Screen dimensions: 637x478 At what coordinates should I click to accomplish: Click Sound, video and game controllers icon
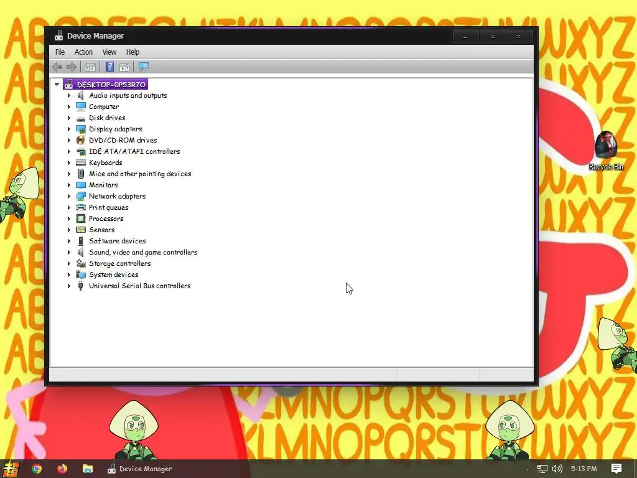(81, 252)
